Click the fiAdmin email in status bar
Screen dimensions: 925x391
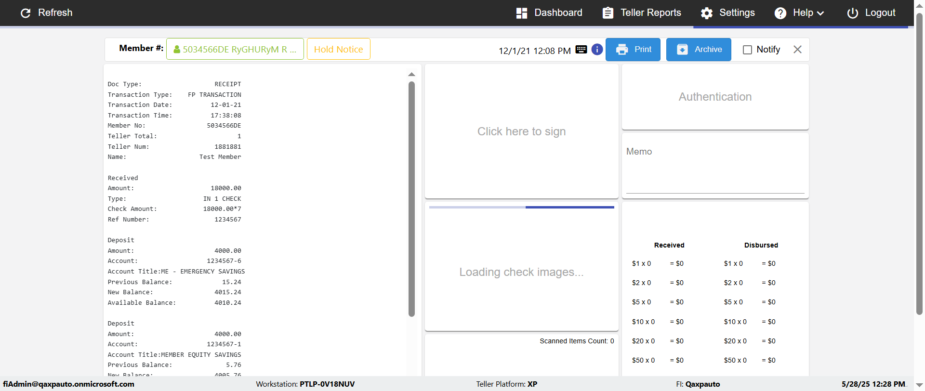[69, 384]
